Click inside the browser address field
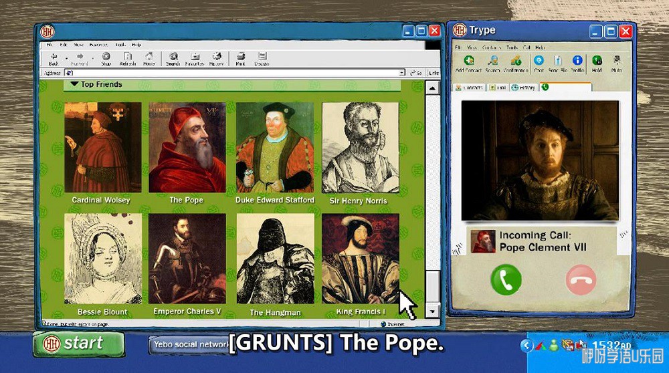Image resolution: width=669 pixels, height=373 pixels. pyautogui.click(x=235, y=73)
